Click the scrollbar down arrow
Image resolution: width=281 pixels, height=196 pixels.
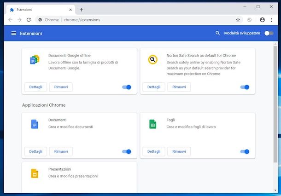pos(275,190)
